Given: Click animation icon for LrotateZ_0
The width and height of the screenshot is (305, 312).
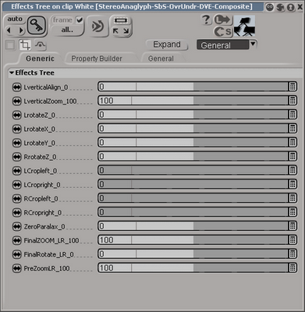Looking at the screenshot, I should pyautogui.click(x=17, y=115).
